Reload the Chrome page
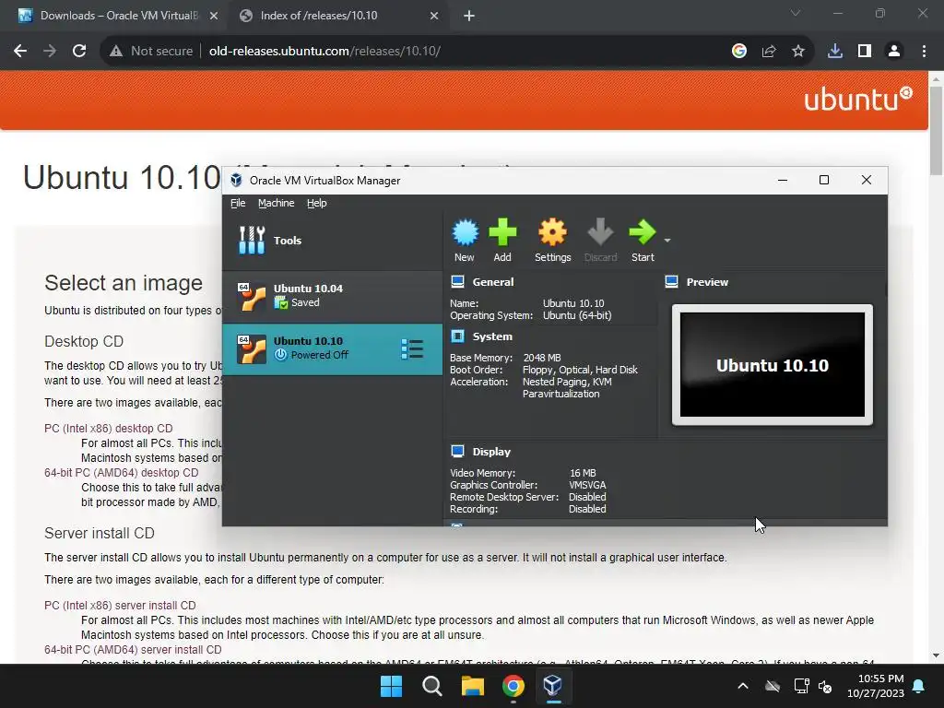Image resolution: width=944 pixels, height=708 pixels. tap(79, 52)
